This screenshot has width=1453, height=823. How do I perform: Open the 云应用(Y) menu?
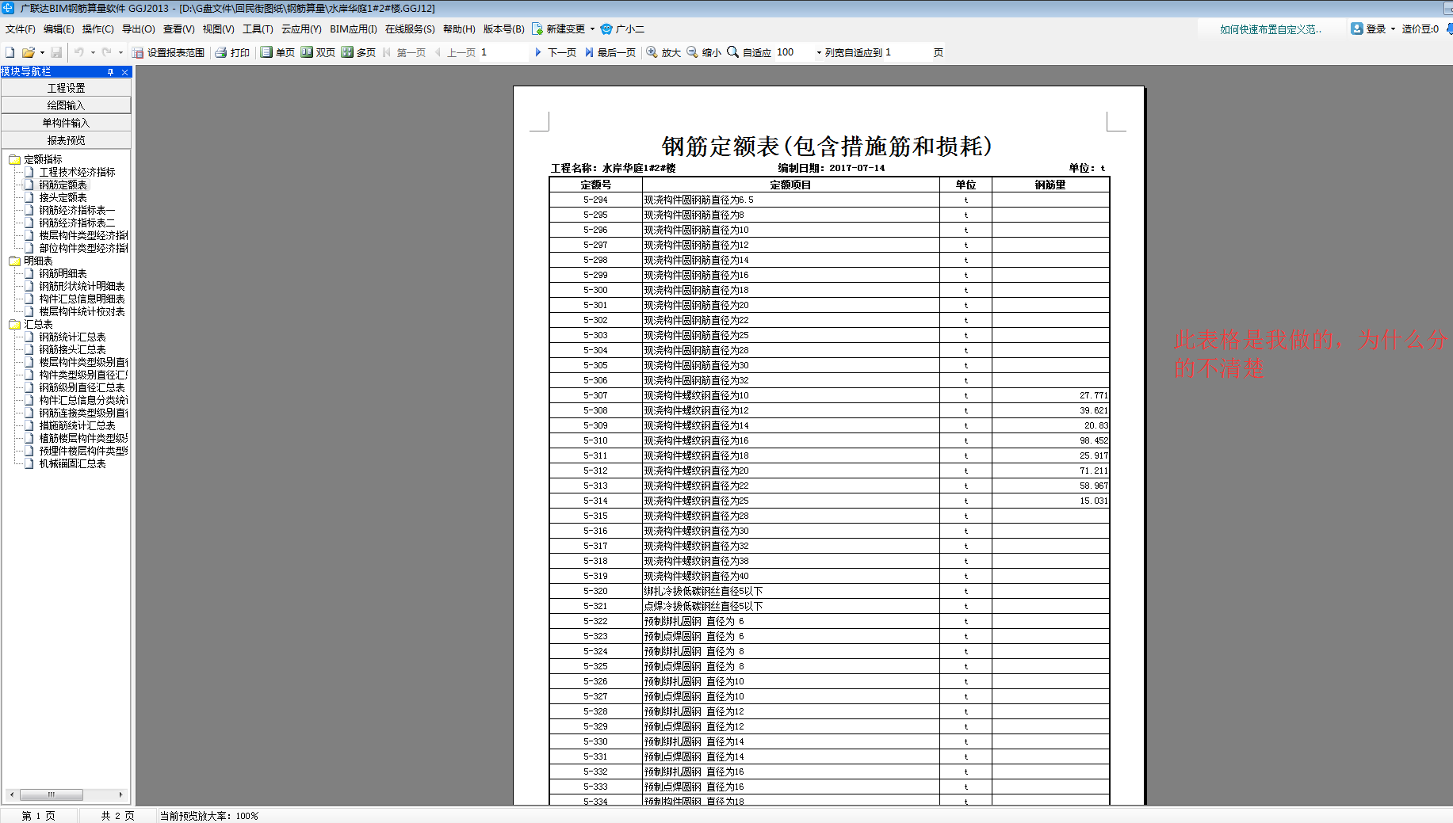coord(301,29)
